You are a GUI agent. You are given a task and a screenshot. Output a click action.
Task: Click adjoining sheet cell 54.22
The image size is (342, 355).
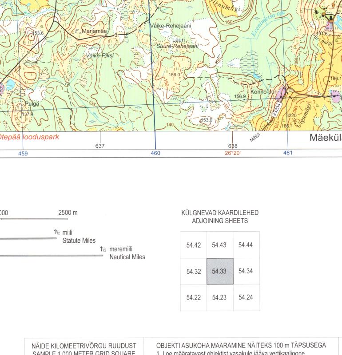pos(194,297)
